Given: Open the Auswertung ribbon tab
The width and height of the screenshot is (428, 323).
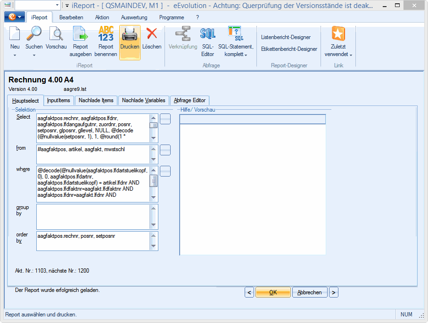Looking at the screenshot, I should click(134, 17).
